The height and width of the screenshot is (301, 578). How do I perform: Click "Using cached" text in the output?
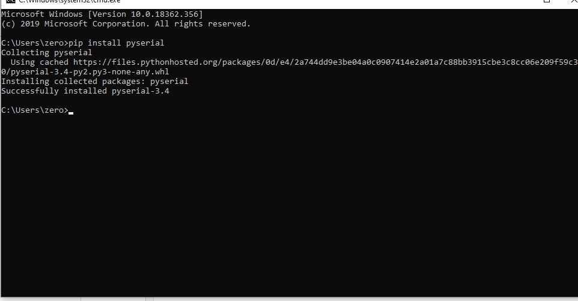[x=40, y=62]
